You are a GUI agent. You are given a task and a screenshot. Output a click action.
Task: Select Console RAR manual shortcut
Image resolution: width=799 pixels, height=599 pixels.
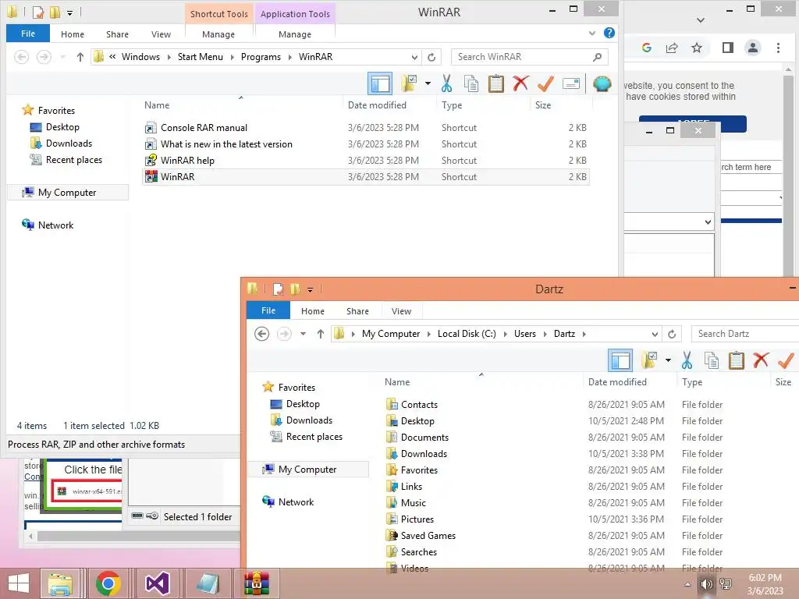tap(204, 128)
